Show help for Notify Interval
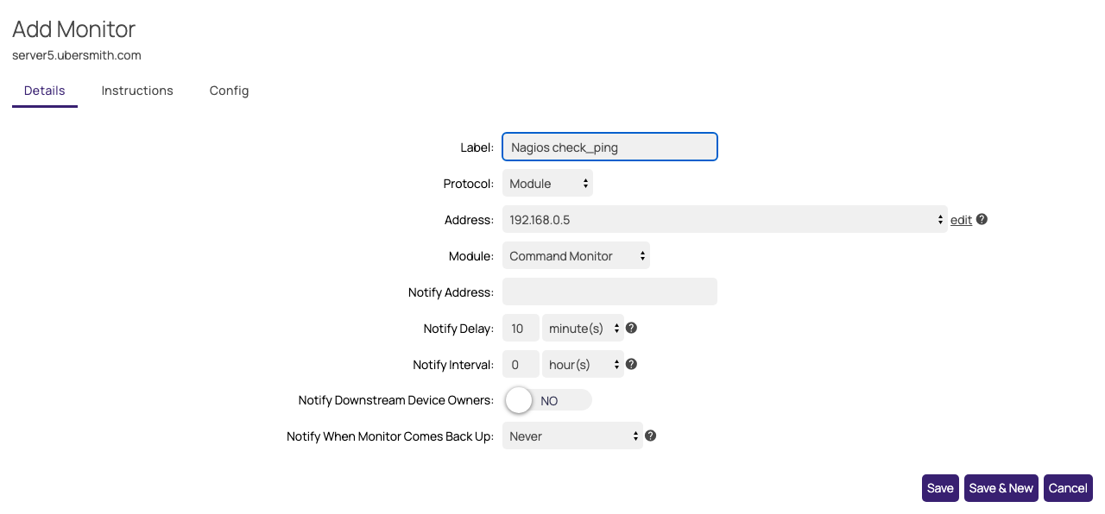1105x514 pixels. 631,364
